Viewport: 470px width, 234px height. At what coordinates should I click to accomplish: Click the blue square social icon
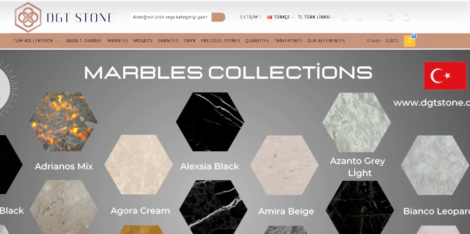pos(344,18)
